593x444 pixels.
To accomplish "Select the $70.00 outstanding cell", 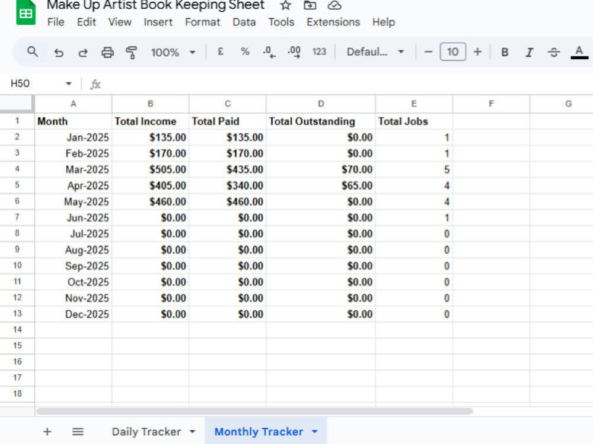I will (321, 169).
